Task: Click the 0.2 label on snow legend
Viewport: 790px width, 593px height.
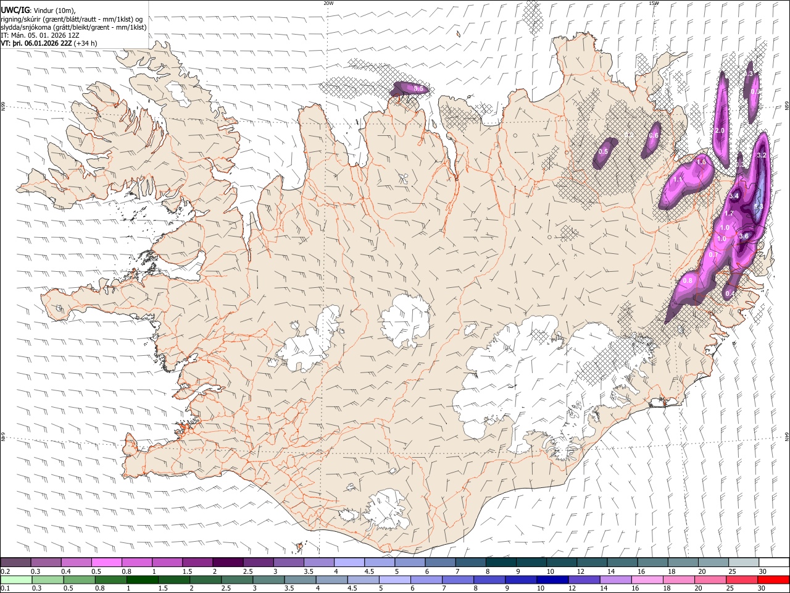Action: coord(6,572)
